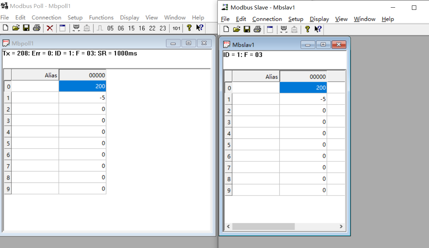Click Connect icon in Modbus Slave toolbar
429x248 pixels.
284,29
